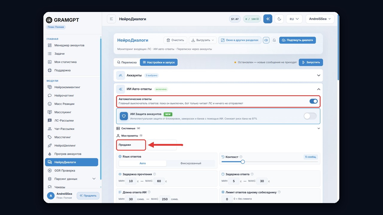Switch to Настройки и запуск tab

(159, 62)
